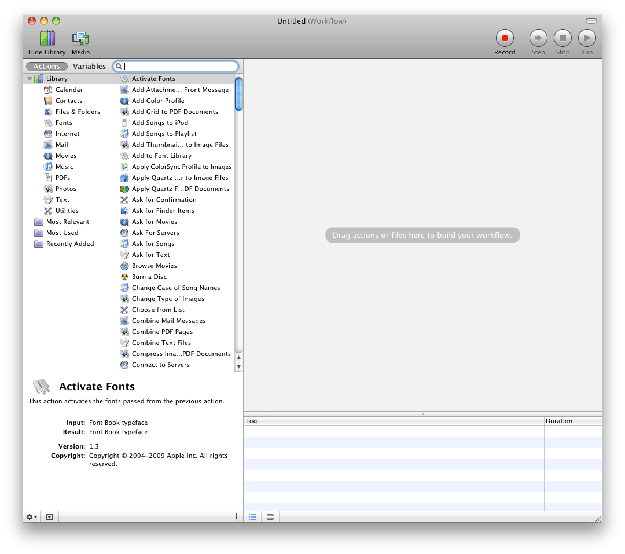Select Ask for Finder Items action
This screenshot has height=554, width=625.
(176, 211)
